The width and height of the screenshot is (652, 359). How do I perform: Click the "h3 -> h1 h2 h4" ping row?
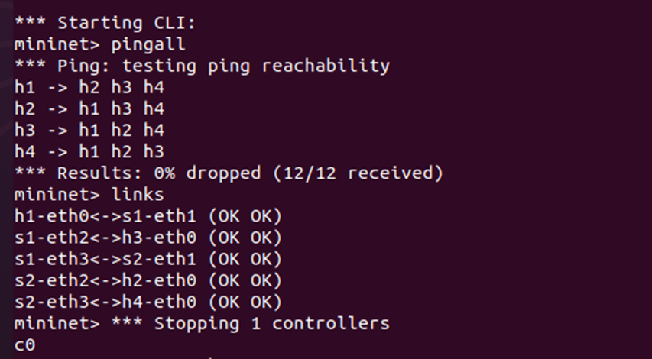[89, 130]
